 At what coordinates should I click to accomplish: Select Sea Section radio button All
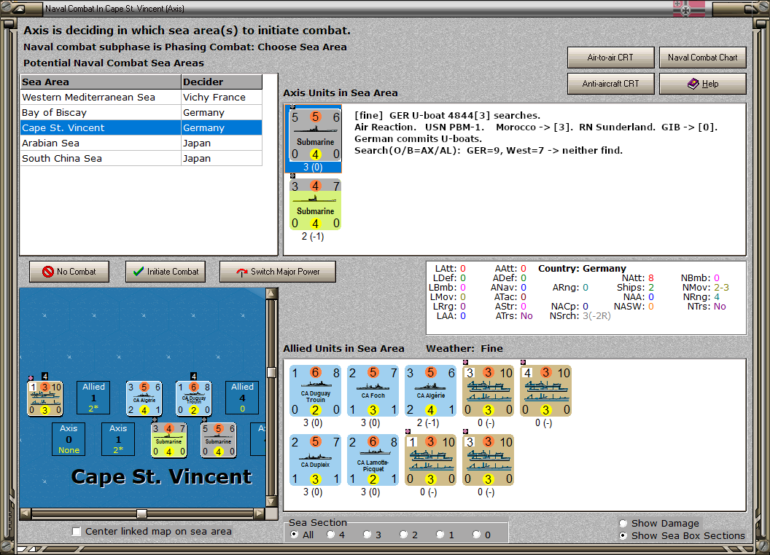(294, 535)
